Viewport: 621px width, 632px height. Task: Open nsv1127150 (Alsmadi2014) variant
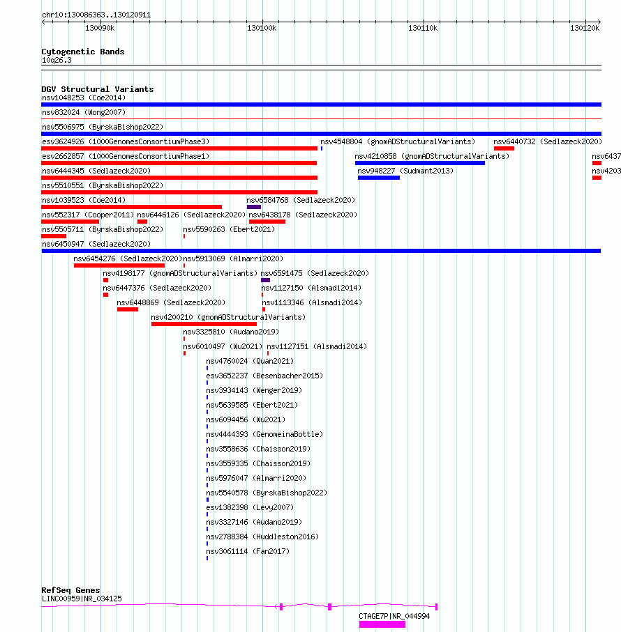311,288
